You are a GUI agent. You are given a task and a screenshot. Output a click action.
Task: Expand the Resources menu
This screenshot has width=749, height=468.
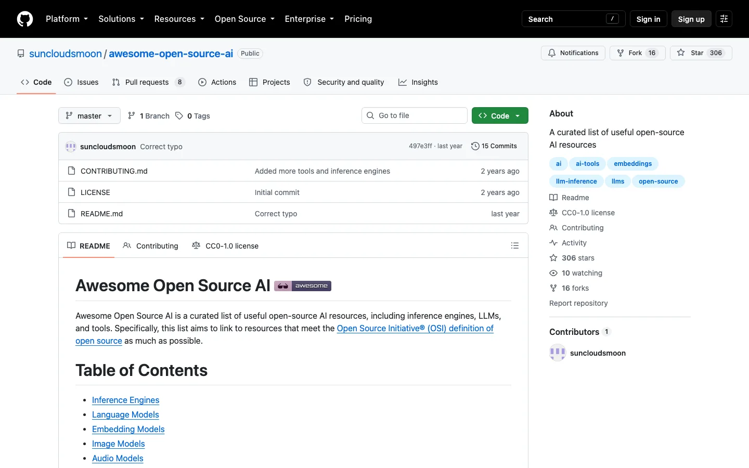179,19
